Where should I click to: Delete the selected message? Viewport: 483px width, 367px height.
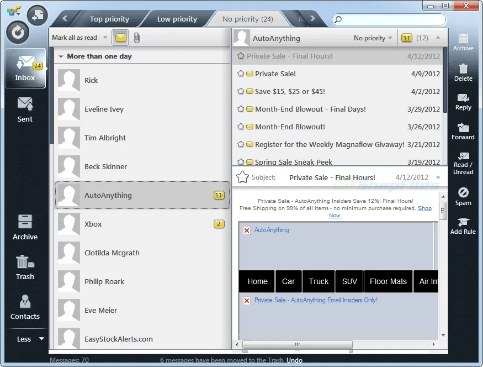463,72
